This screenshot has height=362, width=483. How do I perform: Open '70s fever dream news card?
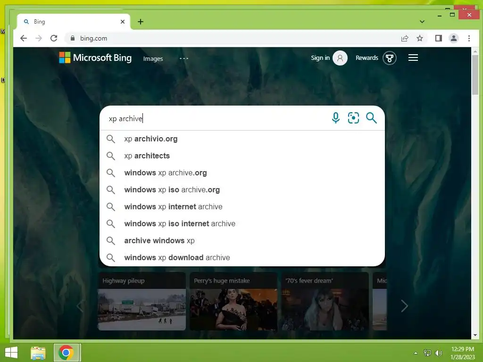pyautogui.click(x=325, y=301)
